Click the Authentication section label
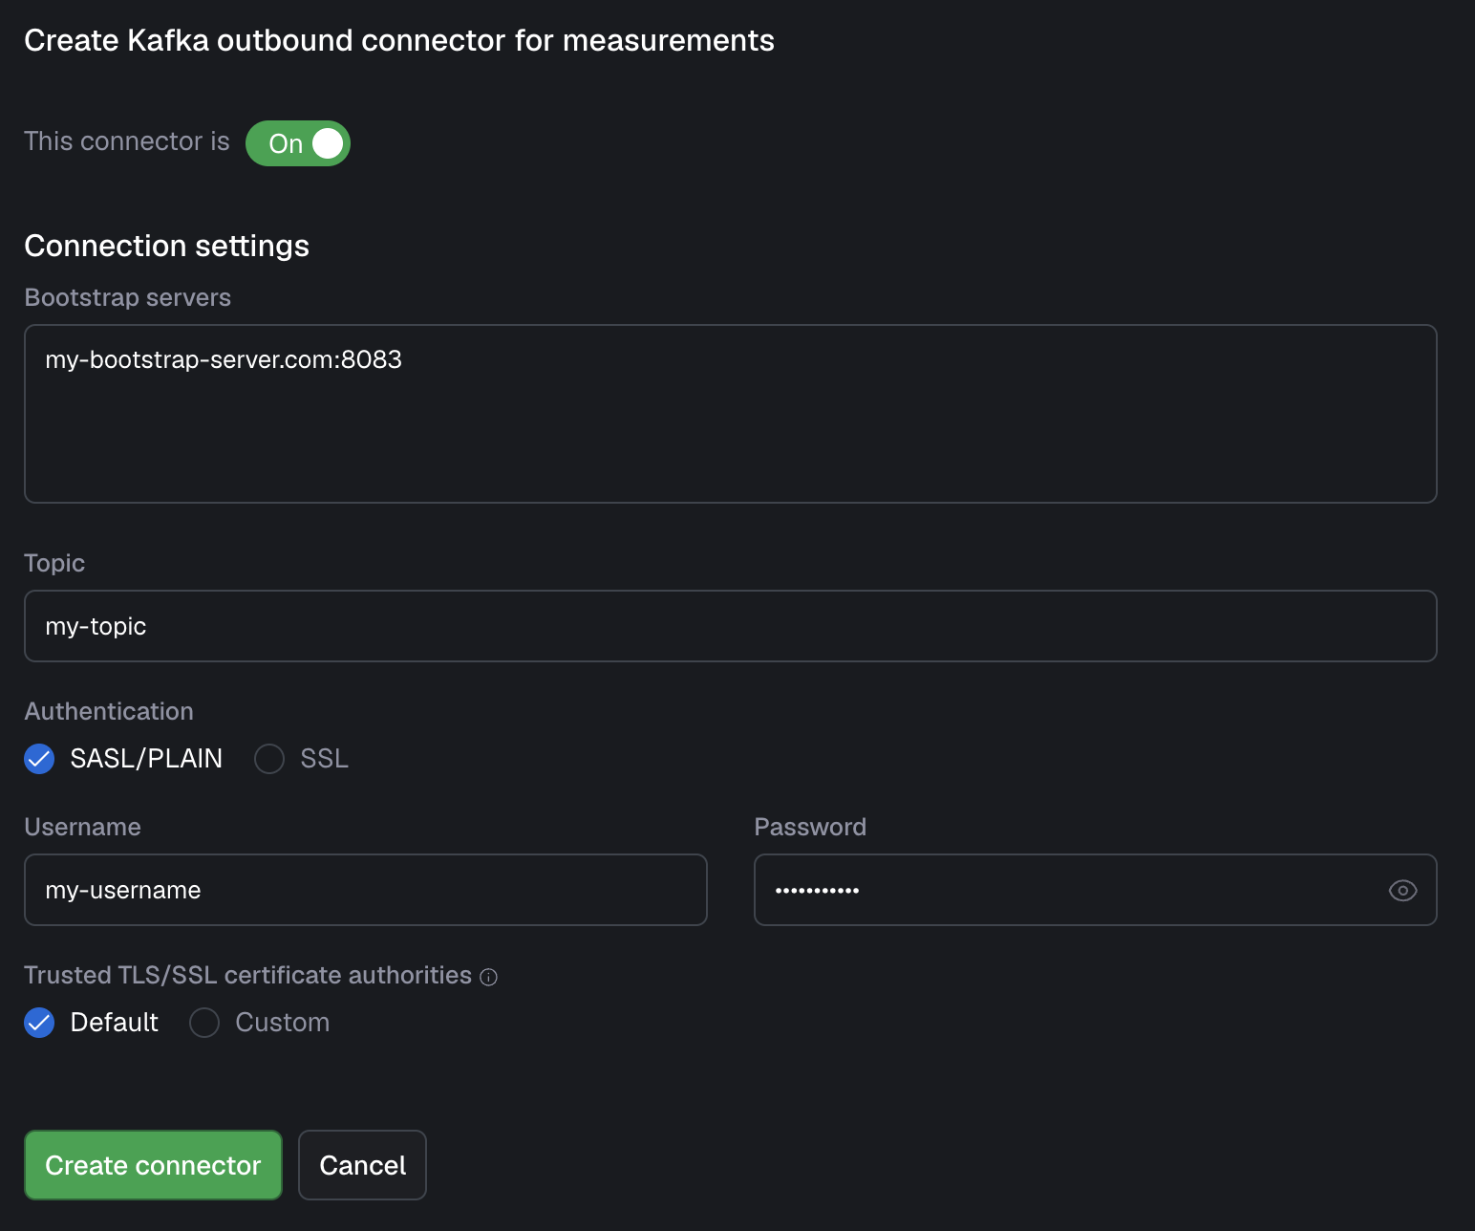This screenshot has height=1231, width=1475. 109,711
